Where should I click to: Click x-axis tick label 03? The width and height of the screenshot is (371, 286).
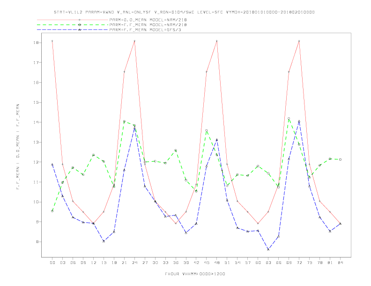pyautogui.click(x=63, y=263)
